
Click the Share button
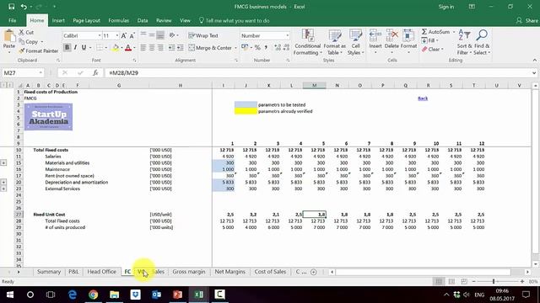click(527, 20)
